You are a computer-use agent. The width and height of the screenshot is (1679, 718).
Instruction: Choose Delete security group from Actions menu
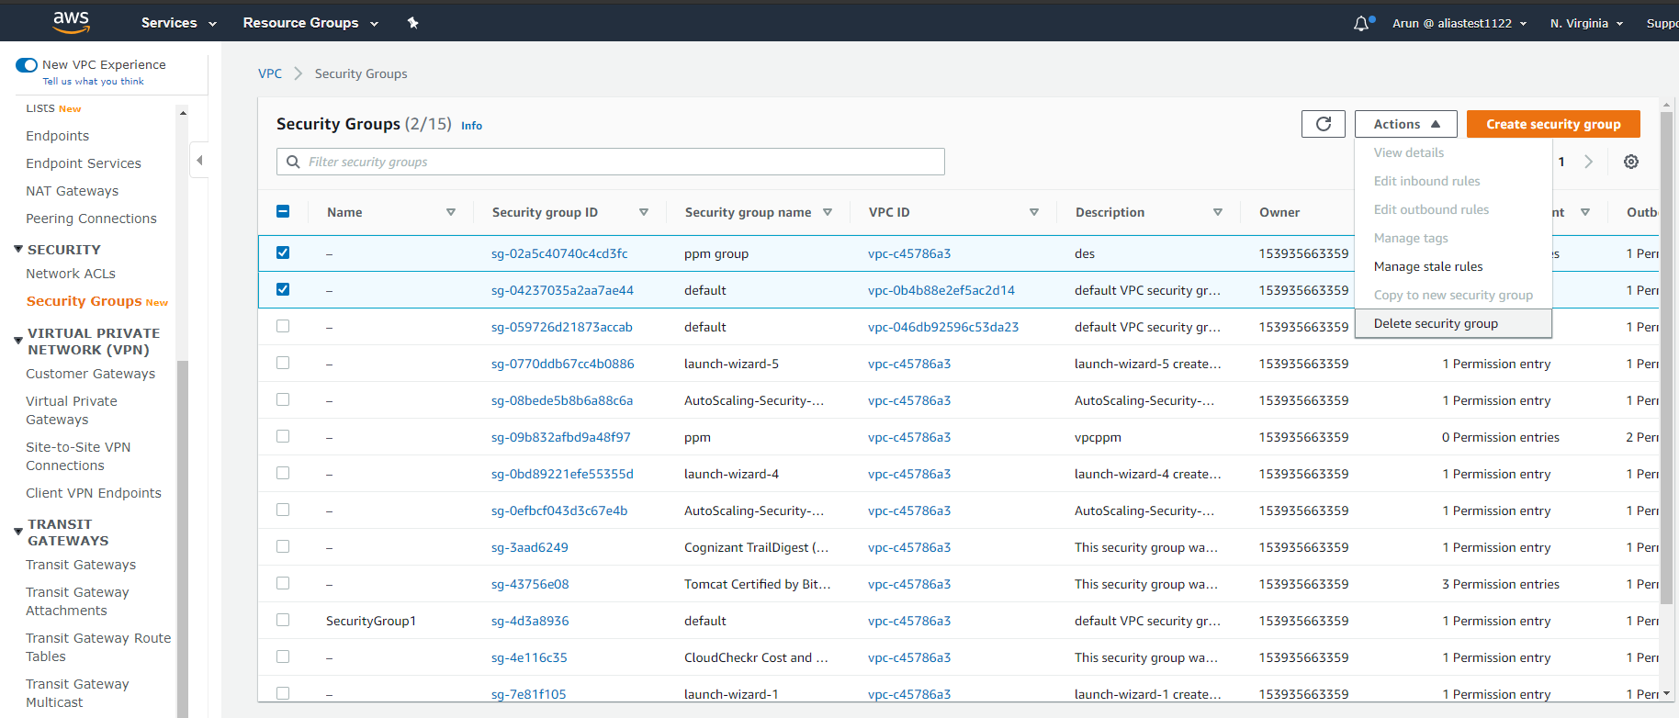(1436, 323)
